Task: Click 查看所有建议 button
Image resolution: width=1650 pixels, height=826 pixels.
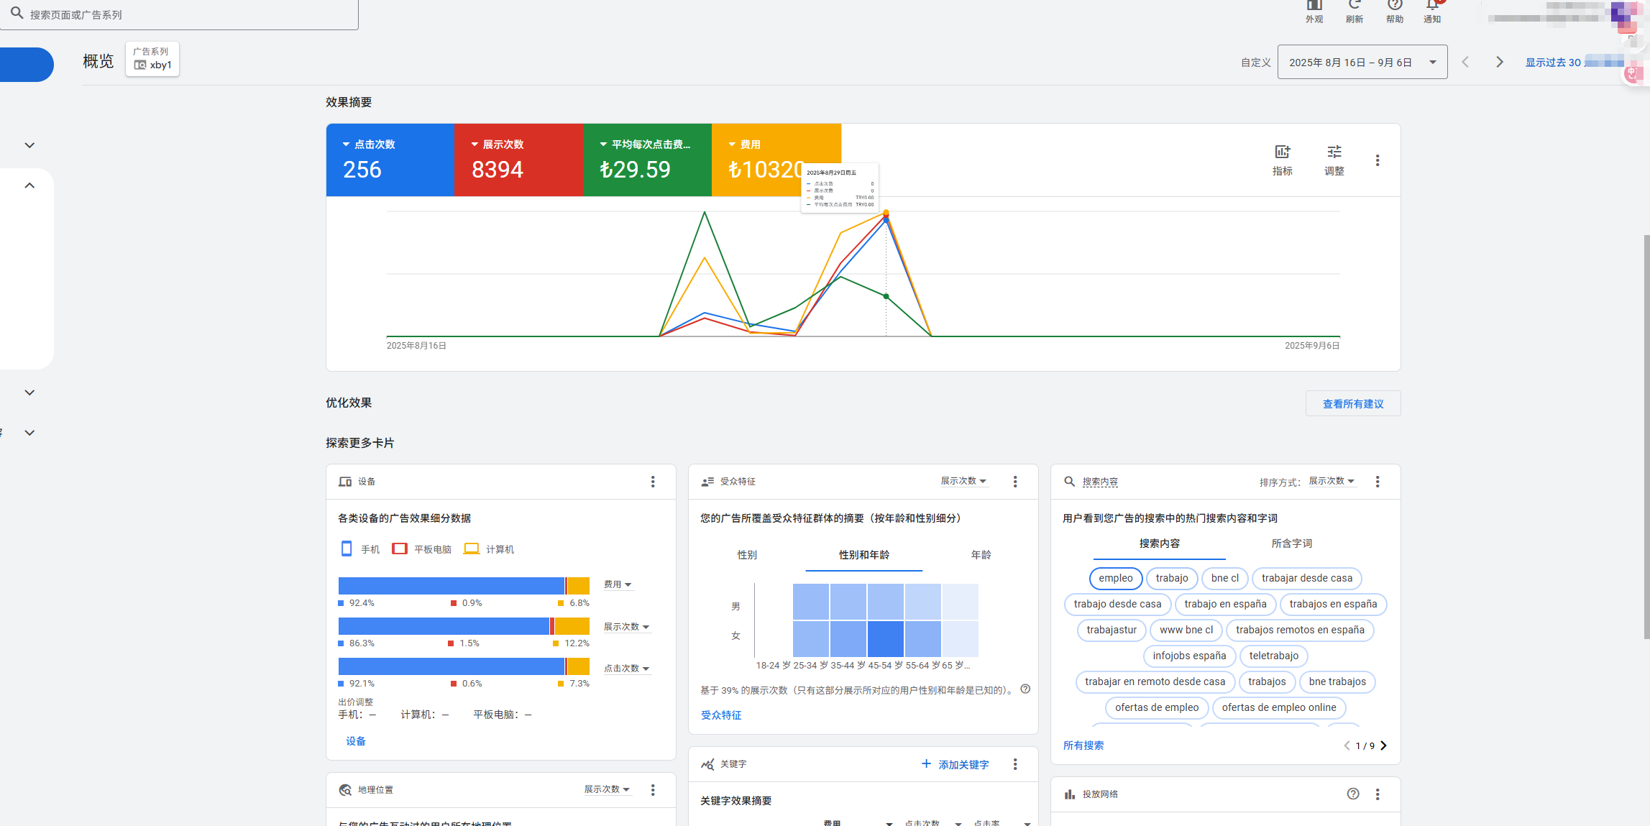Action: point(1352,404)
